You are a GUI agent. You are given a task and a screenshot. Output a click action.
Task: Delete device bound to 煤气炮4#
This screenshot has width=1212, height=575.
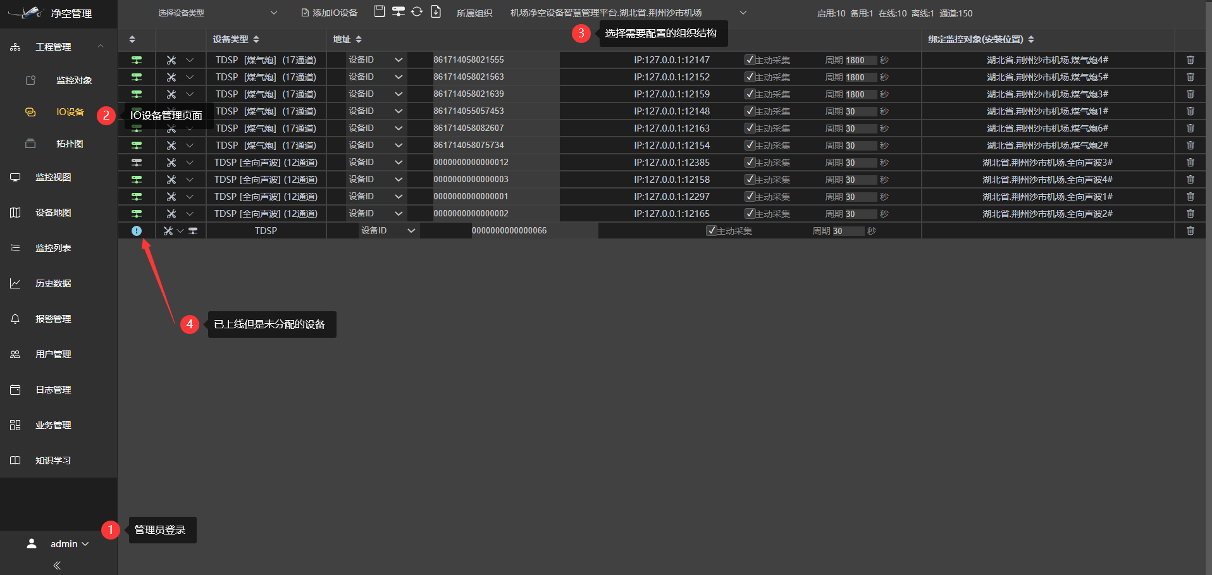[1190, 60]
